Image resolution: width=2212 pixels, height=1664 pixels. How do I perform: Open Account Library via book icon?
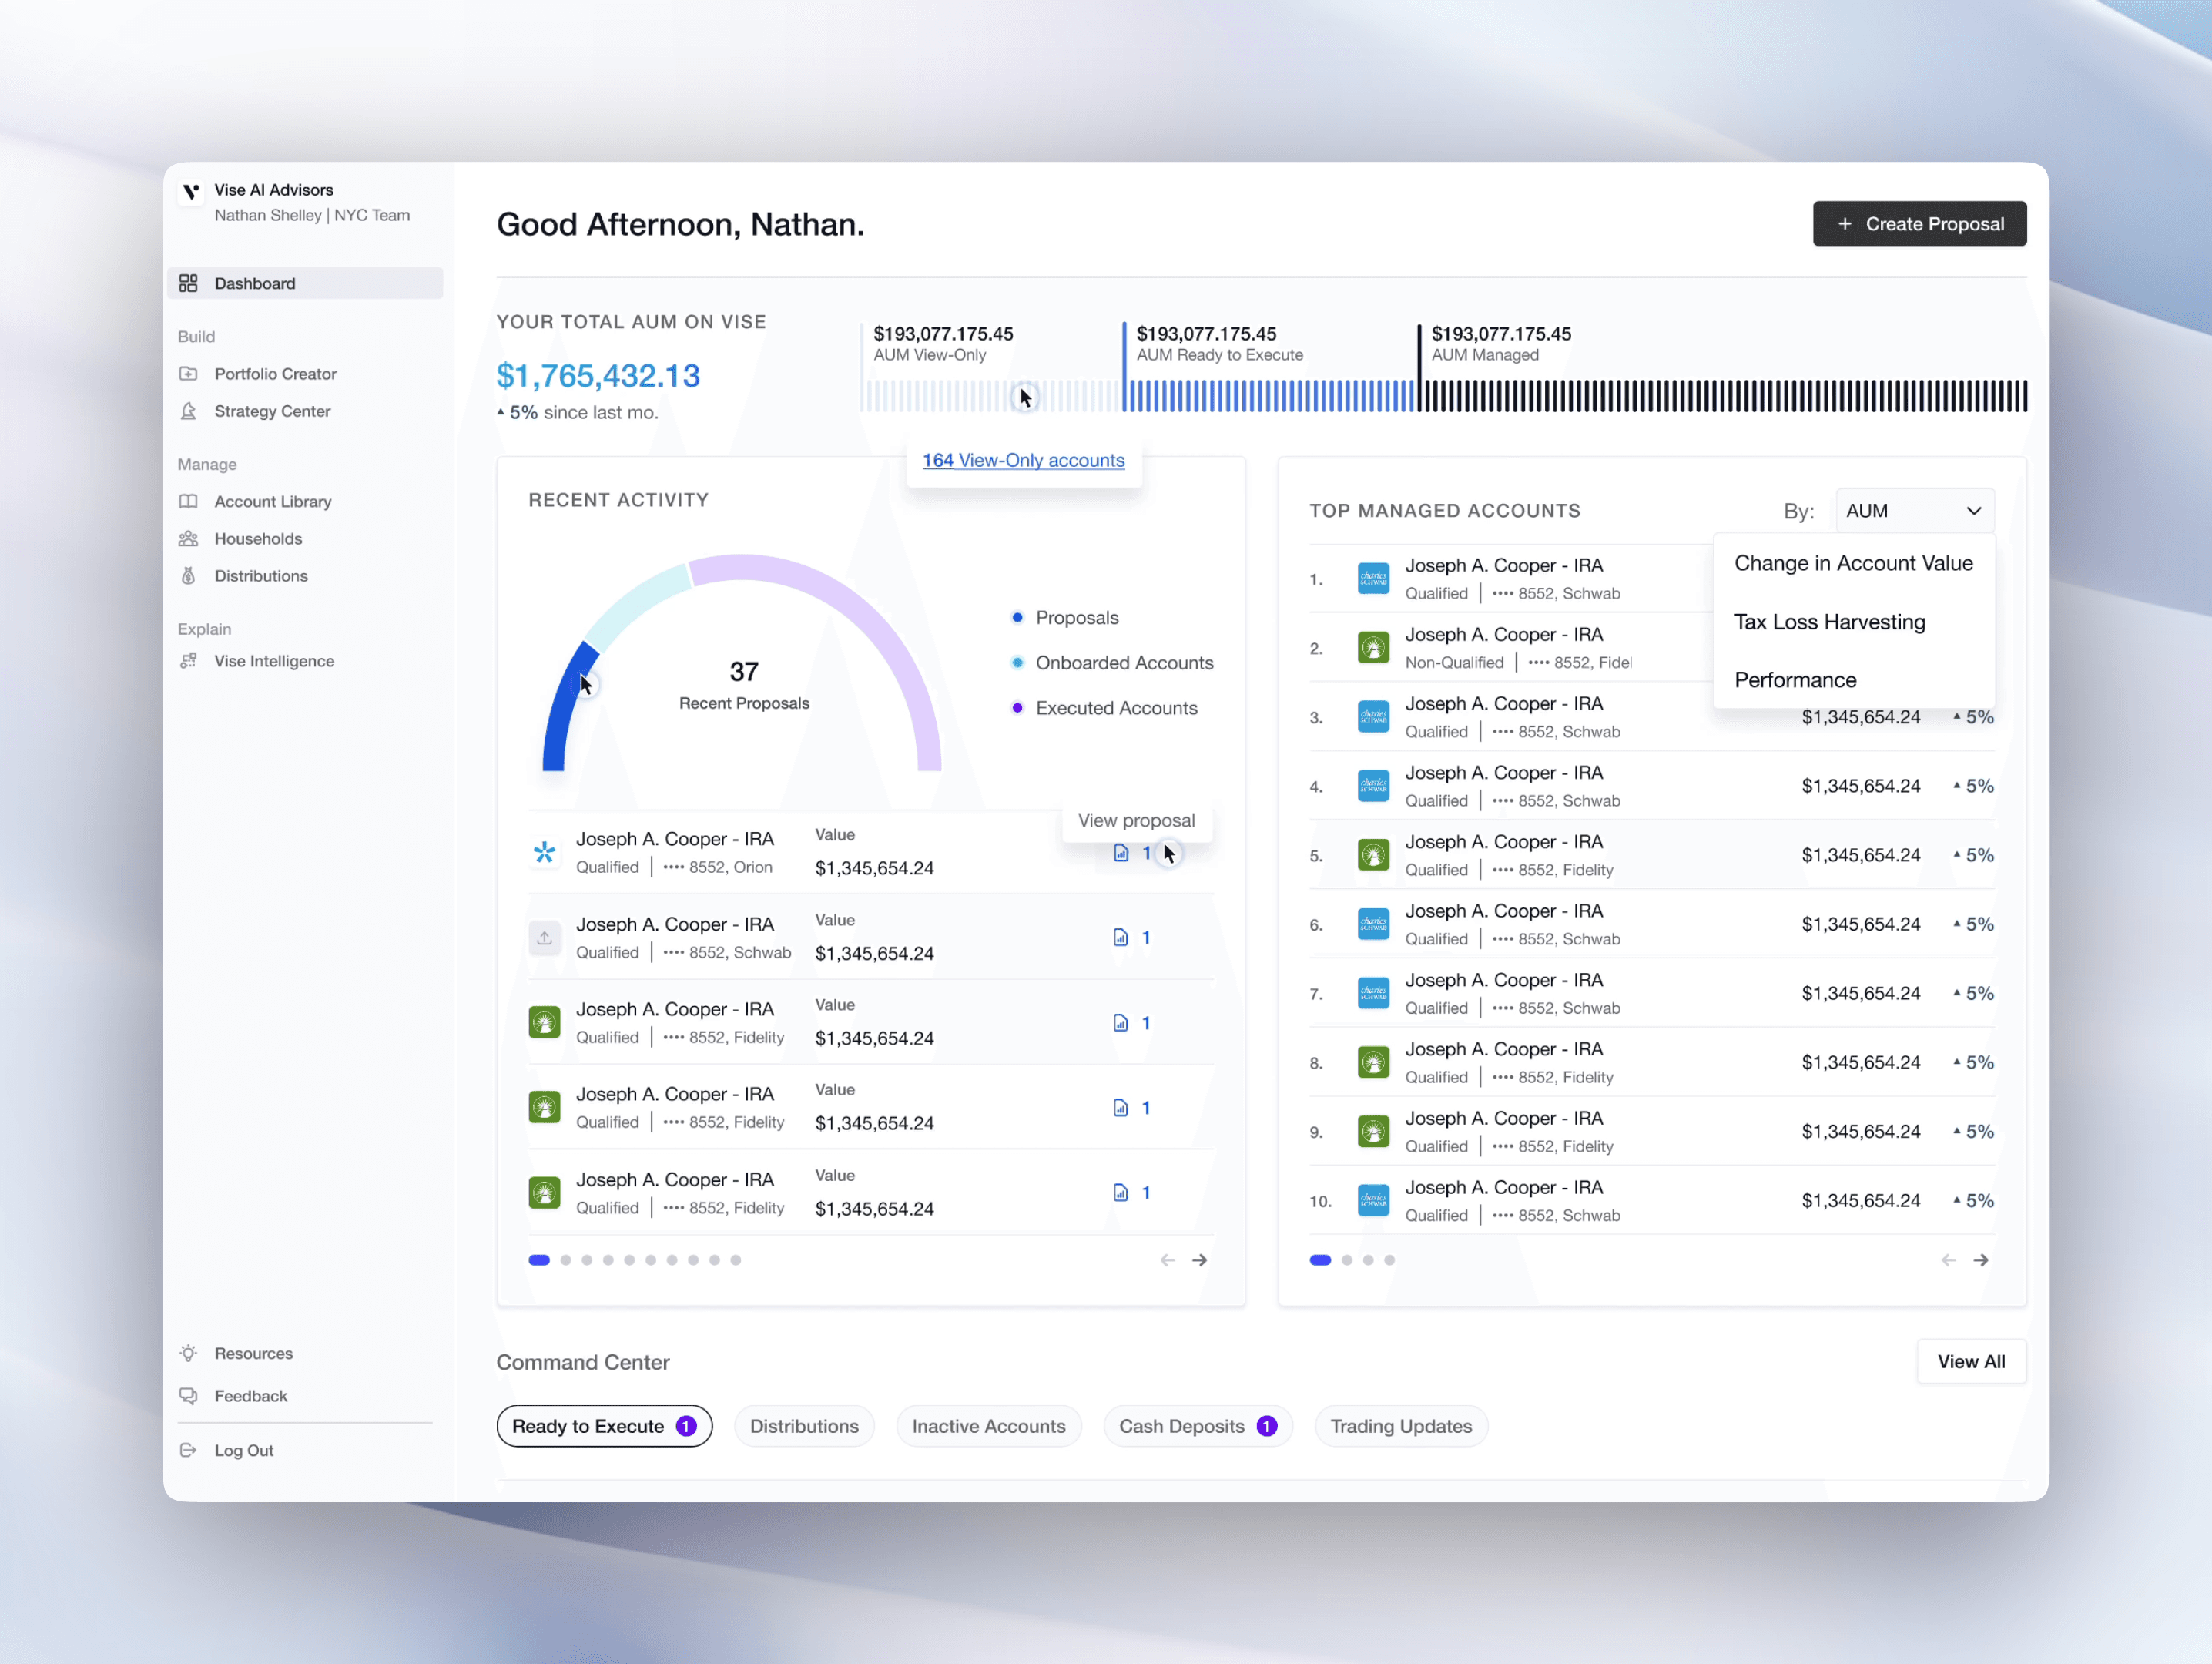click(x=188, y=501)
